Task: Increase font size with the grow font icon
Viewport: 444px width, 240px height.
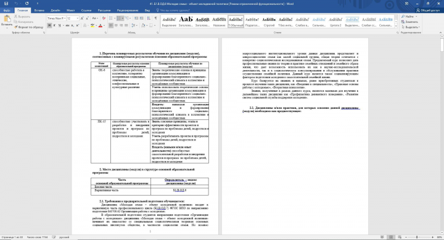Action: [82, 18]
